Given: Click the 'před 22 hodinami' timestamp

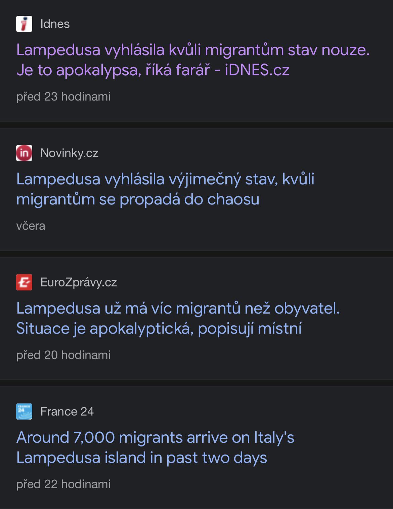Looking at the screenshot, I should point(63,484).
